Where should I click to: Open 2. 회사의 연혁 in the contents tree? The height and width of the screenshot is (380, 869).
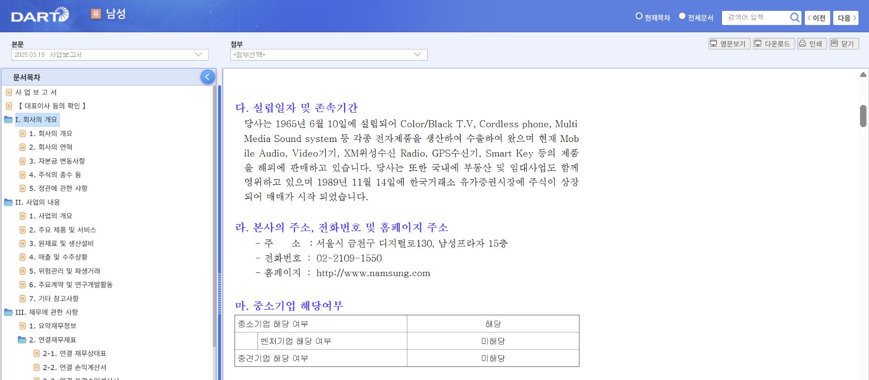tap(51, 147)
